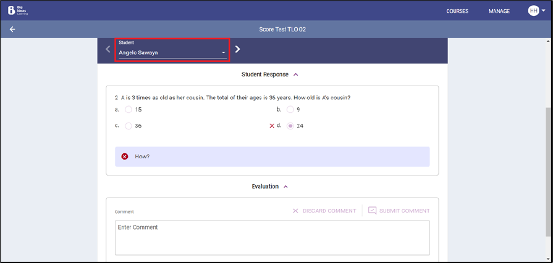The width and height of the screenshot is (553, 263).
Task: Collapse the Student Response section
Action: [x=295, y=75]
